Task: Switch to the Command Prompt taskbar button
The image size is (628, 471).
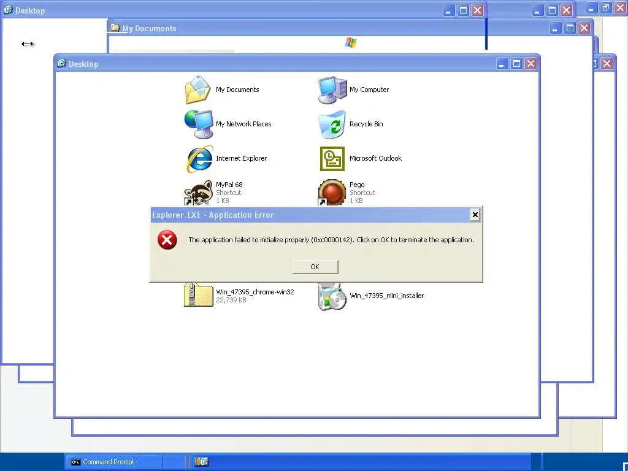Action: click(x=113, y=462)
